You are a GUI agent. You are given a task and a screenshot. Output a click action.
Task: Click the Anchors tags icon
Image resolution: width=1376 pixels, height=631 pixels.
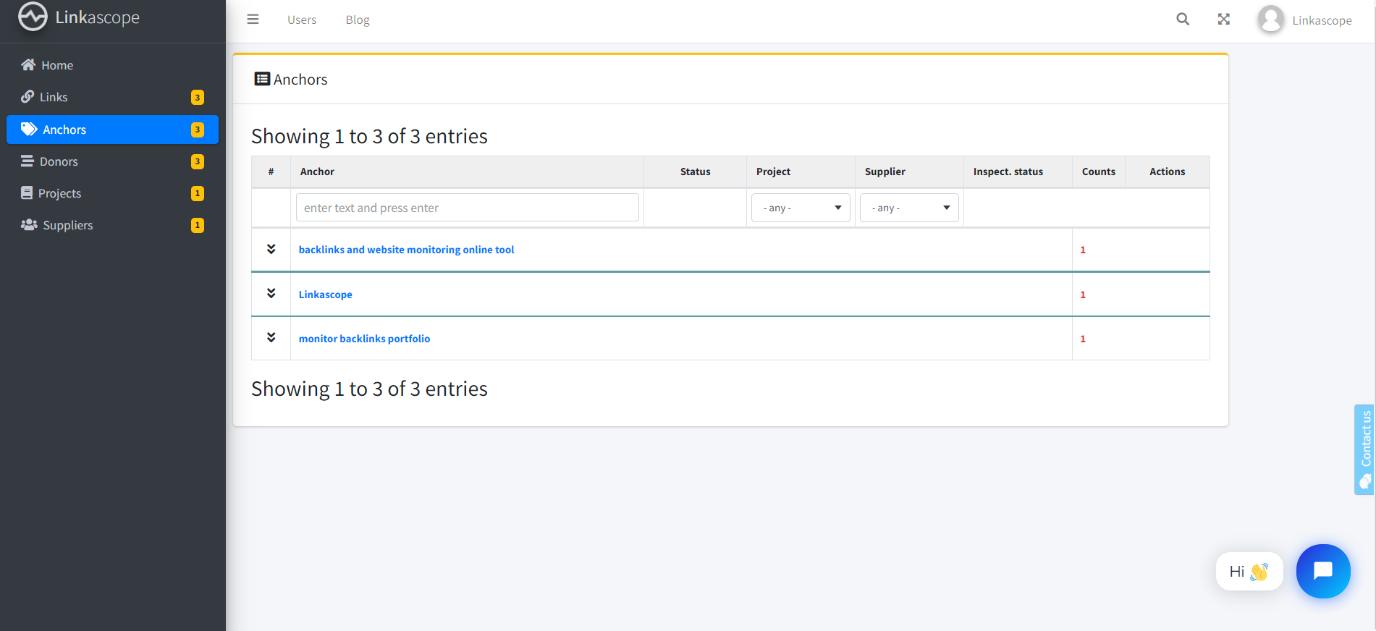[x=29, y=130]
